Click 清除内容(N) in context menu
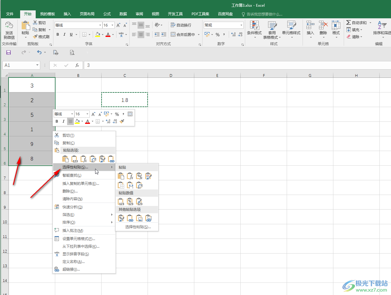 84,199
